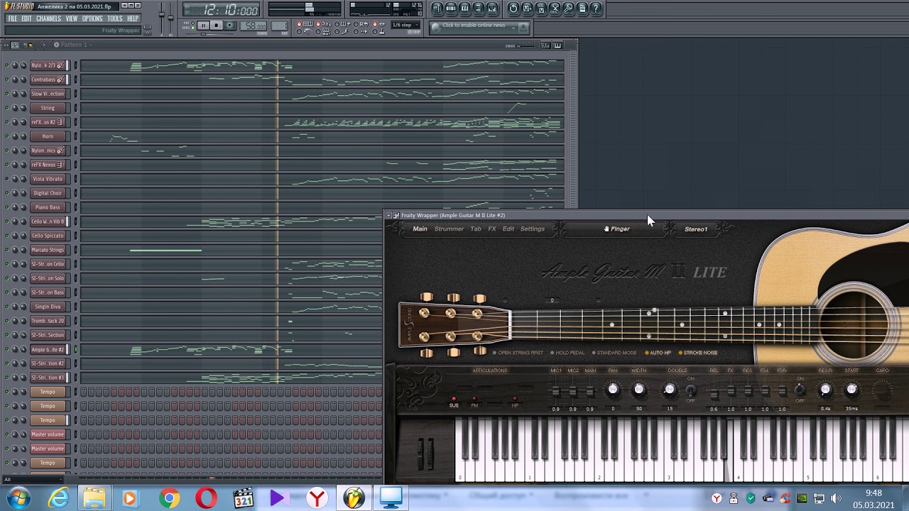The image size is (909, 511).
Task: Open the playlist view from the toolbar
Action: 437,9
